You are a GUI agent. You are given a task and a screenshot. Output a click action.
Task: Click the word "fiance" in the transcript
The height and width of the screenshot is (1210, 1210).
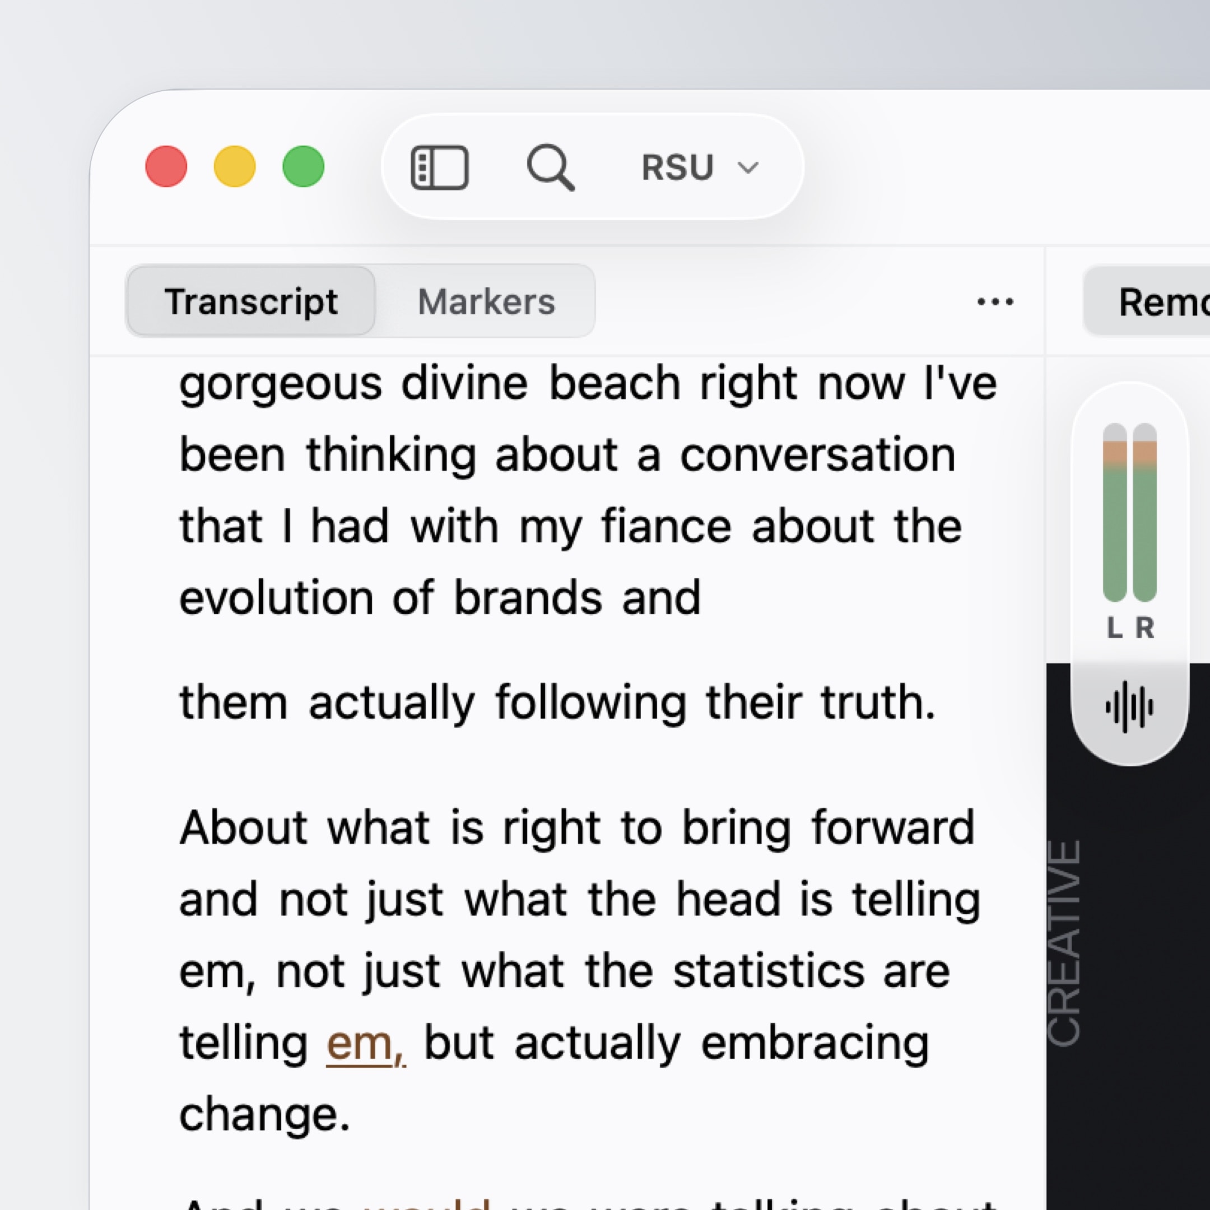click(667, 525)
